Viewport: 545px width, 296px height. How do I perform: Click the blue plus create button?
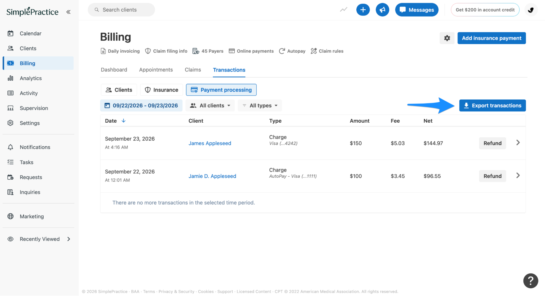363,10
